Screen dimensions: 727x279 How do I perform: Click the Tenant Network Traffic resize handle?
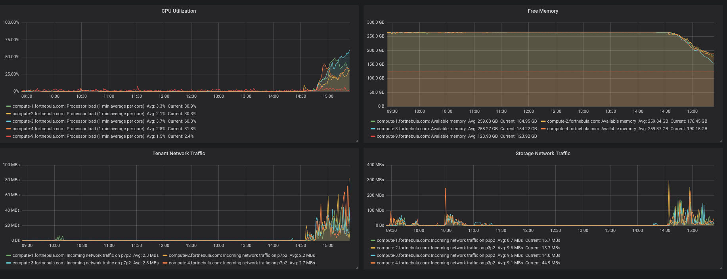pyautogui.click(x=357, y=268)
